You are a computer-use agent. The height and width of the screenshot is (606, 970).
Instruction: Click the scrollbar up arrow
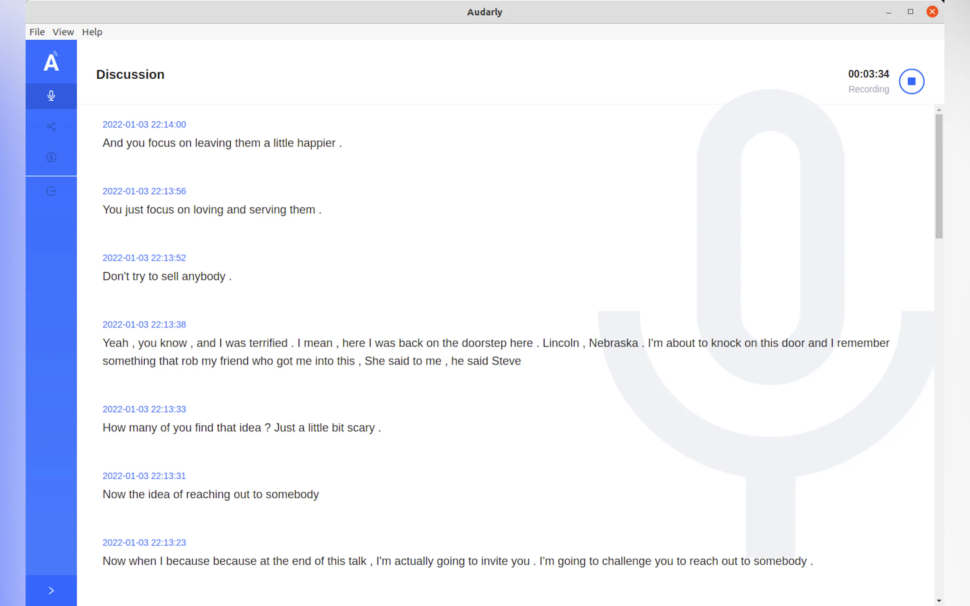(939, 110)
